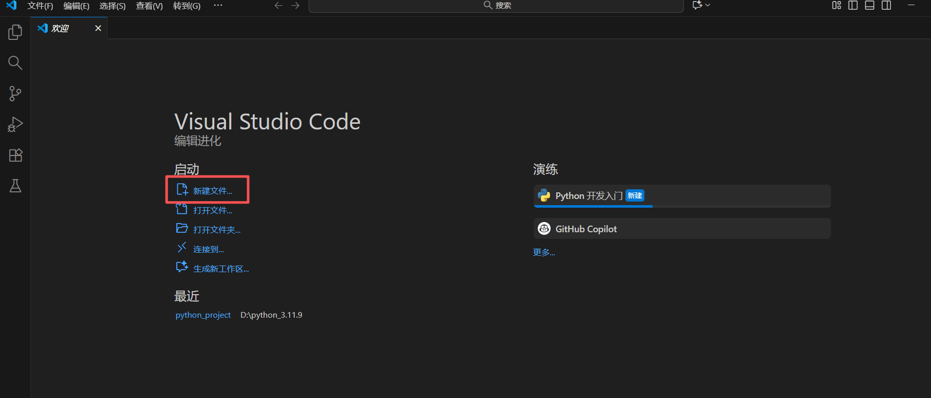Click the 新建文件... link

[x=212, y=191]
